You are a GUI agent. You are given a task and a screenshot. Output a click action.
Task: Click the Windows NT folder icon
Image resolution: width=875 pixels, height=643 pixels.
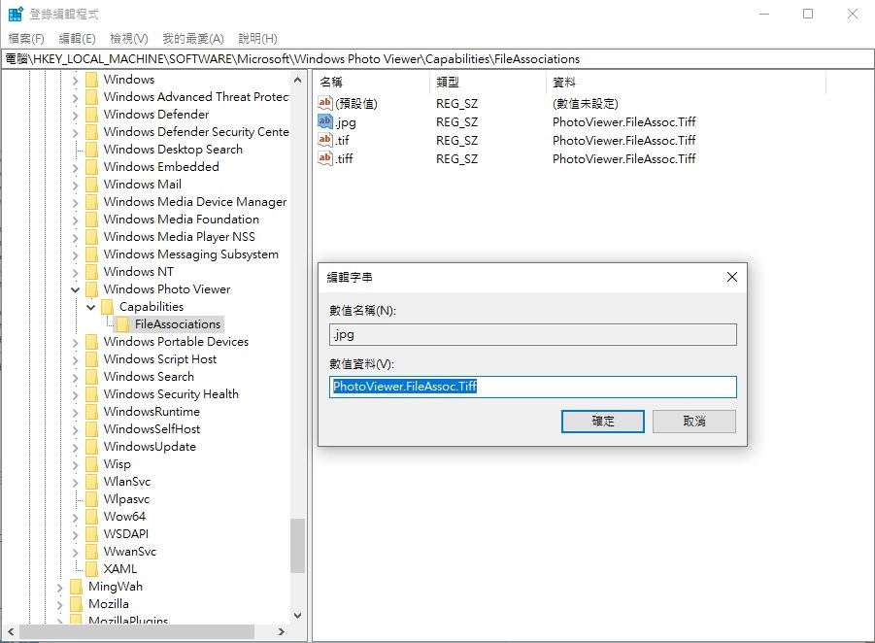(92, 272)
